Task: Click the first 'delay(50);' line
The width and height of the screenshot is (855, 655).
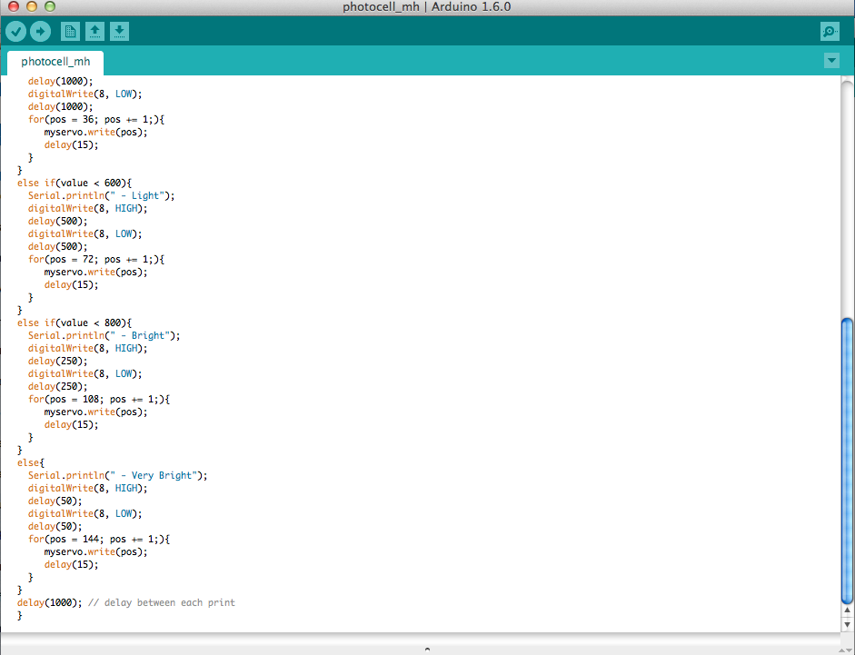Action: click(x=55, y=501)
